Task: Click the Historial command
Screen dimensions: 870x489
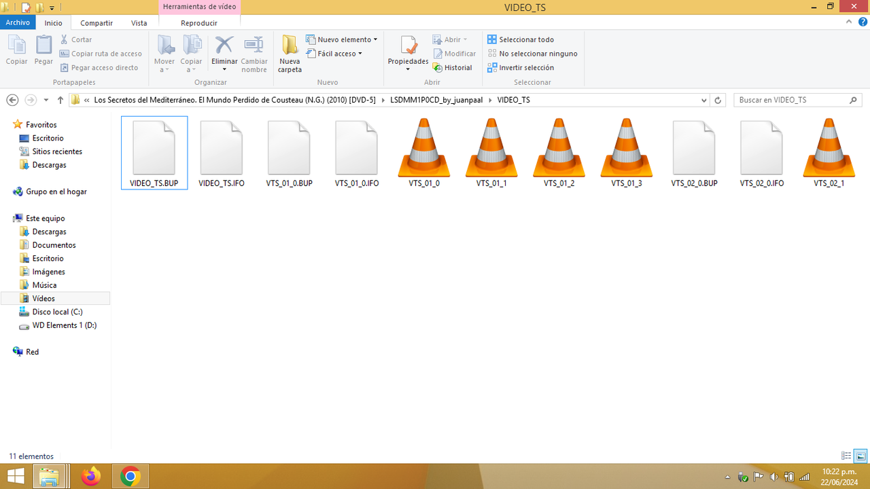Action: click(x=453, y=68)
